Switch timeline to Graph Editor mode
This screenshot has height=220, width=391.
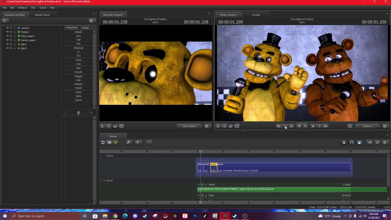[x=115, y=142]
